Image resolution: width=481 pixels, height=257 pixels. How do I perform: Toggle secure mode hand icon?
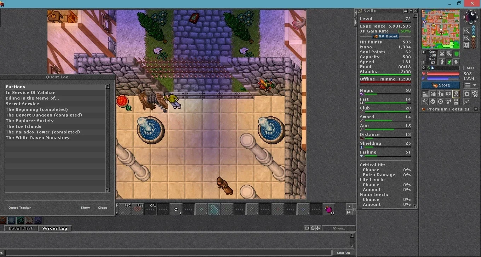click(456, 62)
